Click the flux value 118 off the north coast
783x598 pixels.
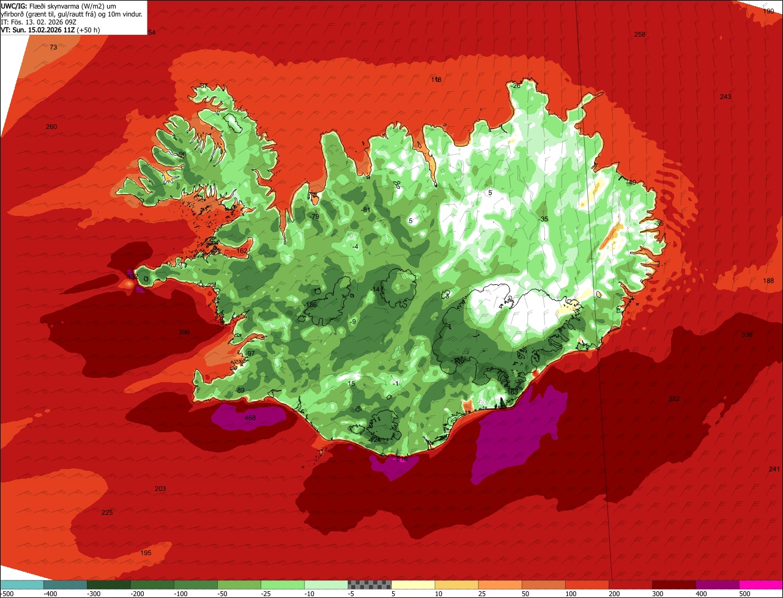click(436, 80)
